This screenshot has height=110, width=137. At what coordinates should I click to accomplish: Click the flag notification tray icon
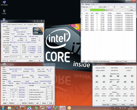point(120,108)
